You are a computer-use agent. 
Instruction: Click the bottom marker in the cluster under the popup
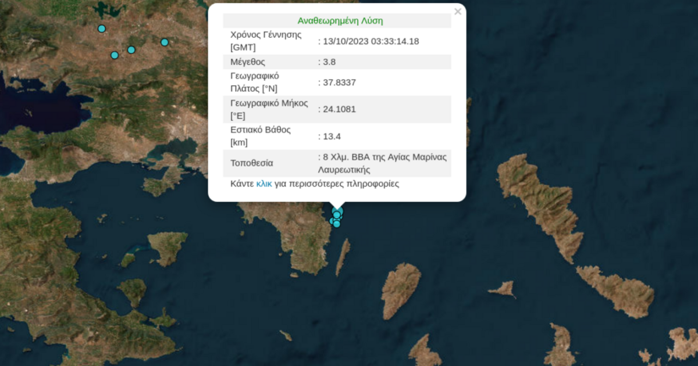337,224
